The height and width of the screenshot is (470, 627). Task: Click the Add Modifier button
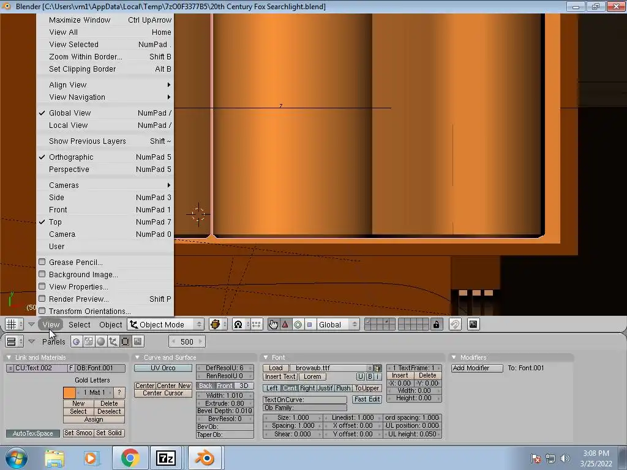(476, 368)
